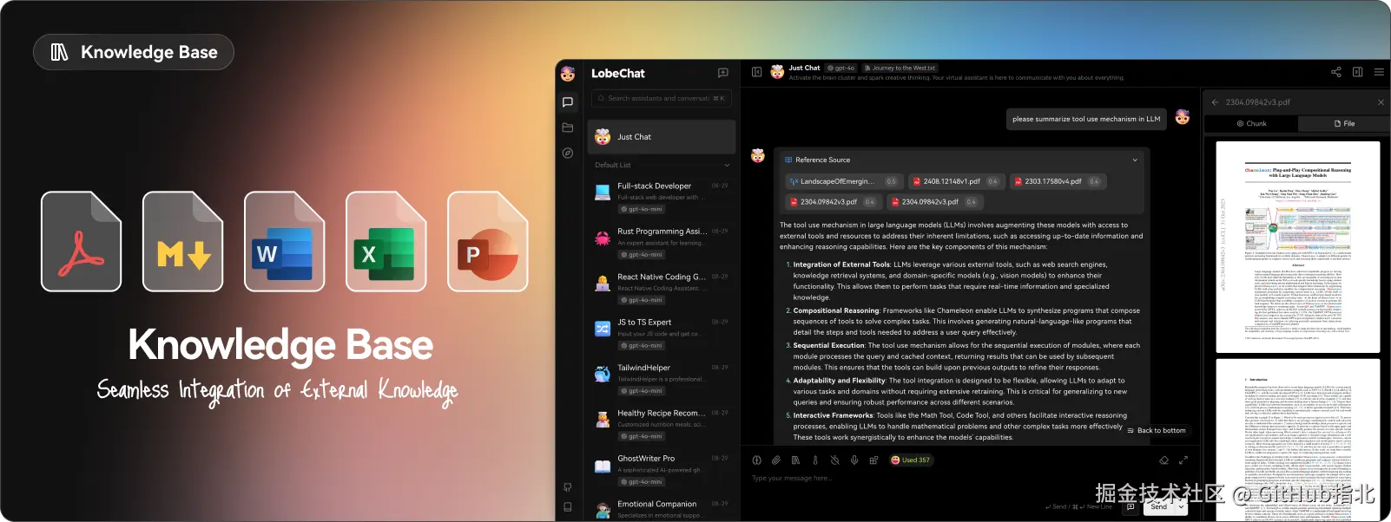1391x522 pixels.
Task: Toggle the history limit icon in input toolbar
Action: coord(834,460)
